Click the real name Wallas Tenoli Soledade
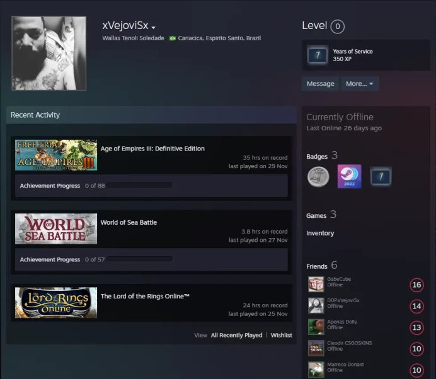 point(133,38)
